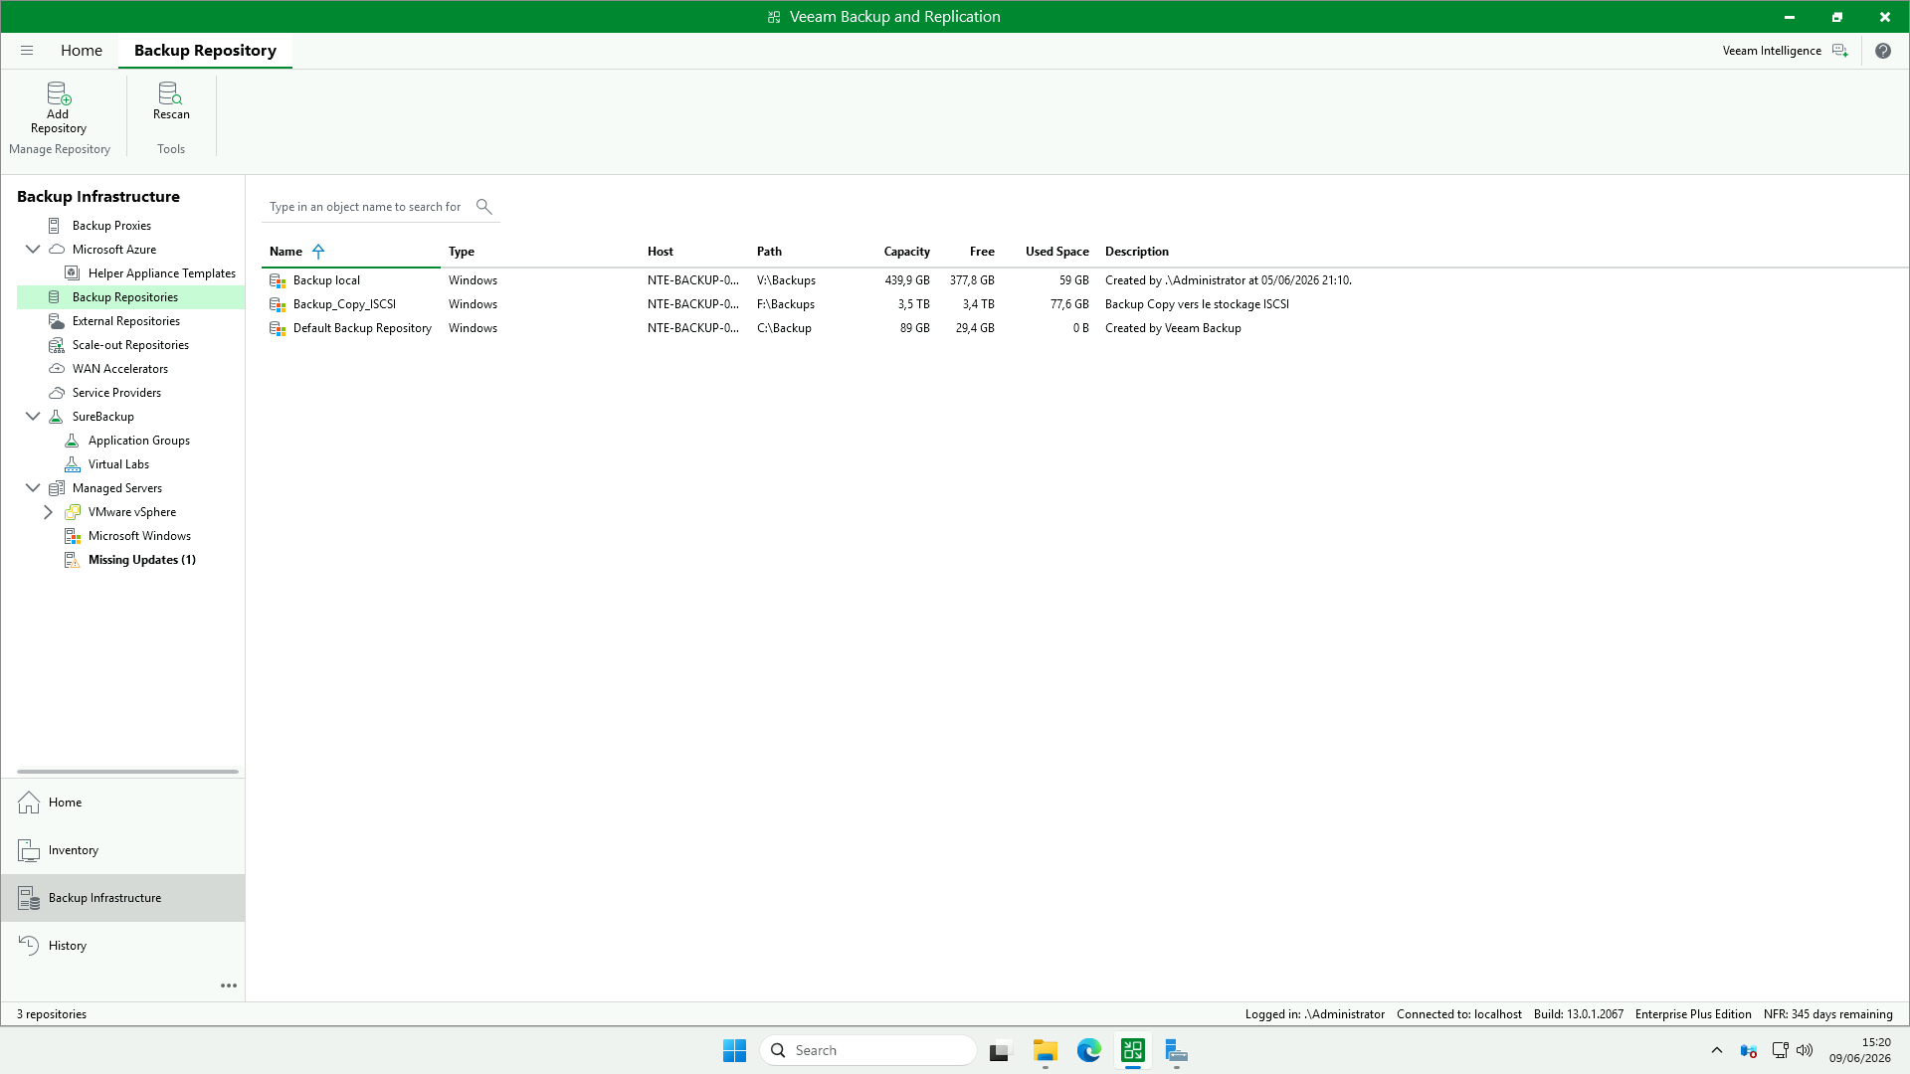Click the Rescan tool icon
Viewport: 1910px width, 1074px height.
[x=170, y=93]
